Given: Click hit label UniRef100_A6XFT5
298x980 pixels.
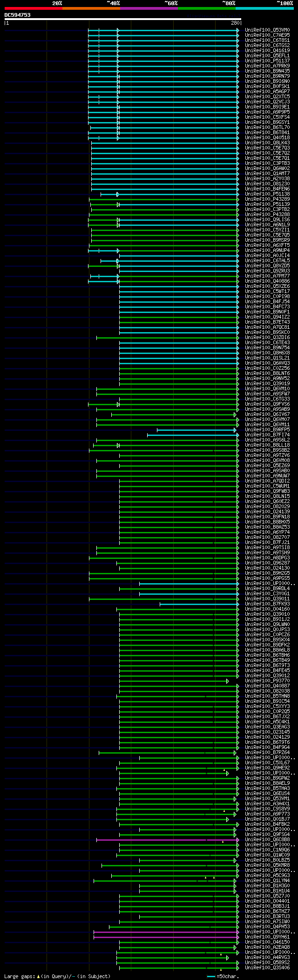Looking at the screenshot, I should tap(267, 245).
